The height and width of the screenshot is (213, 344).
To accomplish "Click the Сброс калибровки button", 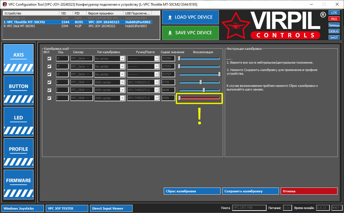I will [192, 191].
